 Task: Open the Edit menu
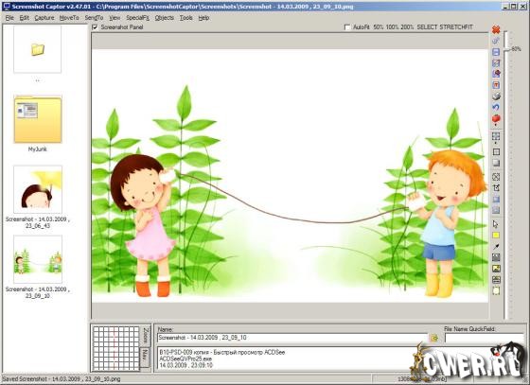24,18
